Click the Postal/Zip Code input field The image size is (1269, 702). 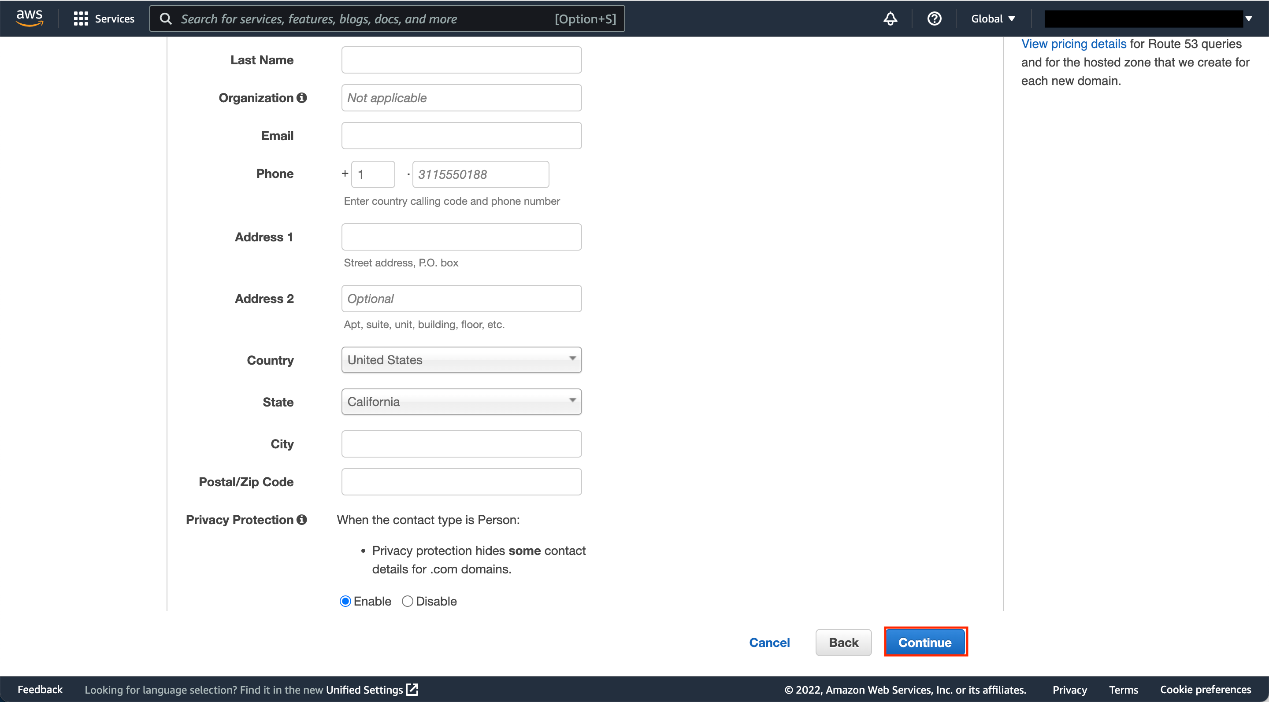[462, 481]
